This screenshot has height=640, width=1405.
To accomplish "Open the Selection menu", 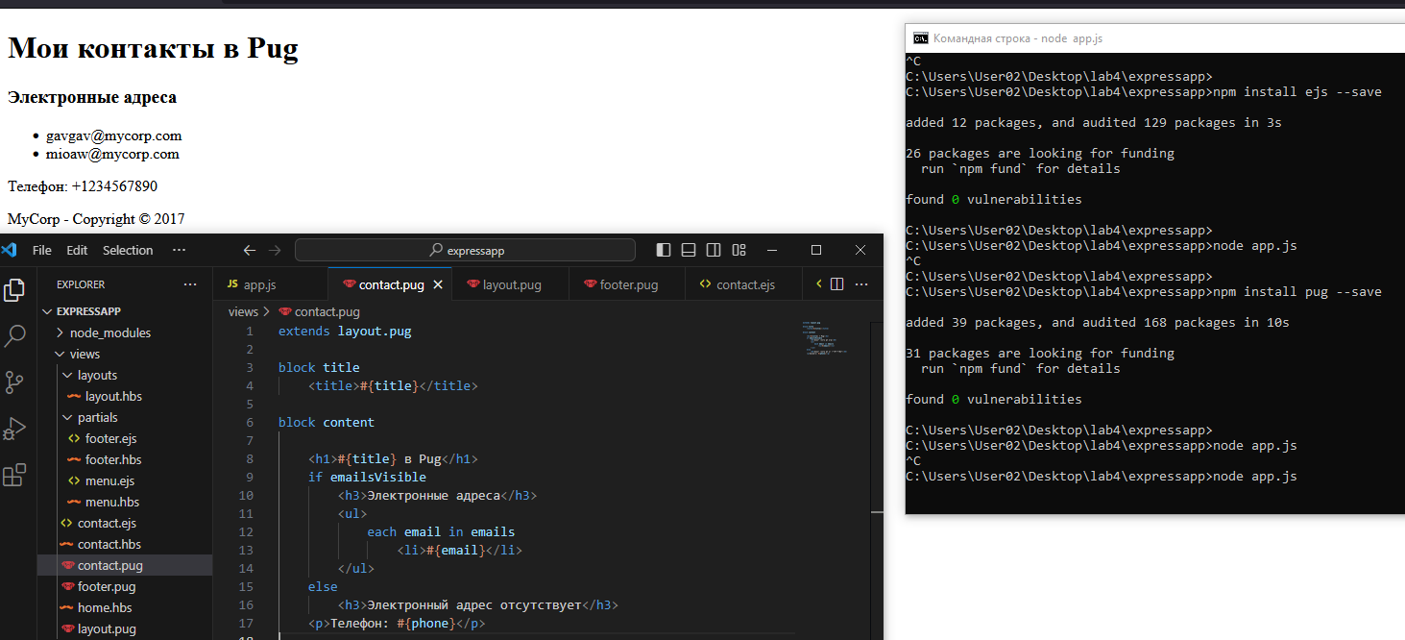I will point(128,250).
